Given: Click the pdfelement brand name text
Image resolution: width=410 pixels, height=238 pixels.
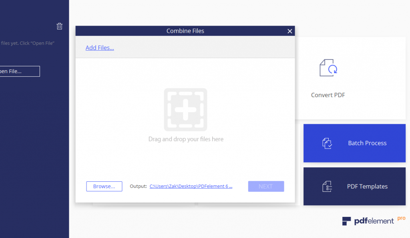Looking at the screenshot, I should click(374, 221).
